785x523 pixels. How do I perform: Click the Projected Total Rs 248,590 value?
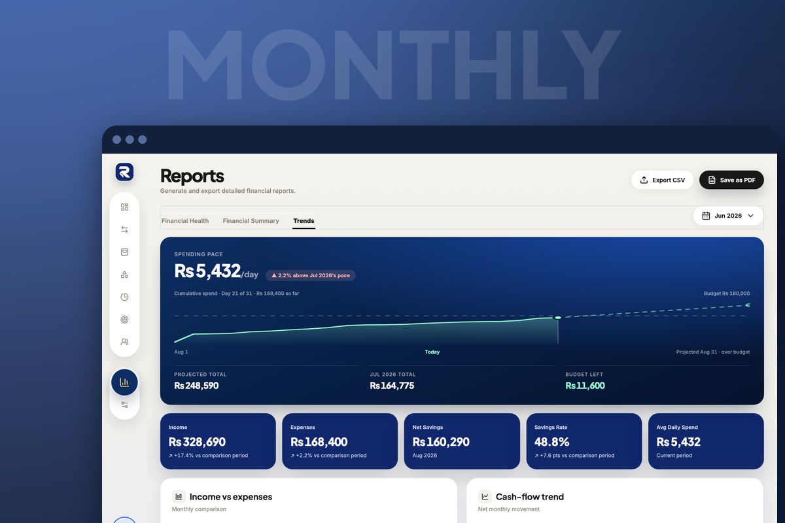click(x=196, y=386)
